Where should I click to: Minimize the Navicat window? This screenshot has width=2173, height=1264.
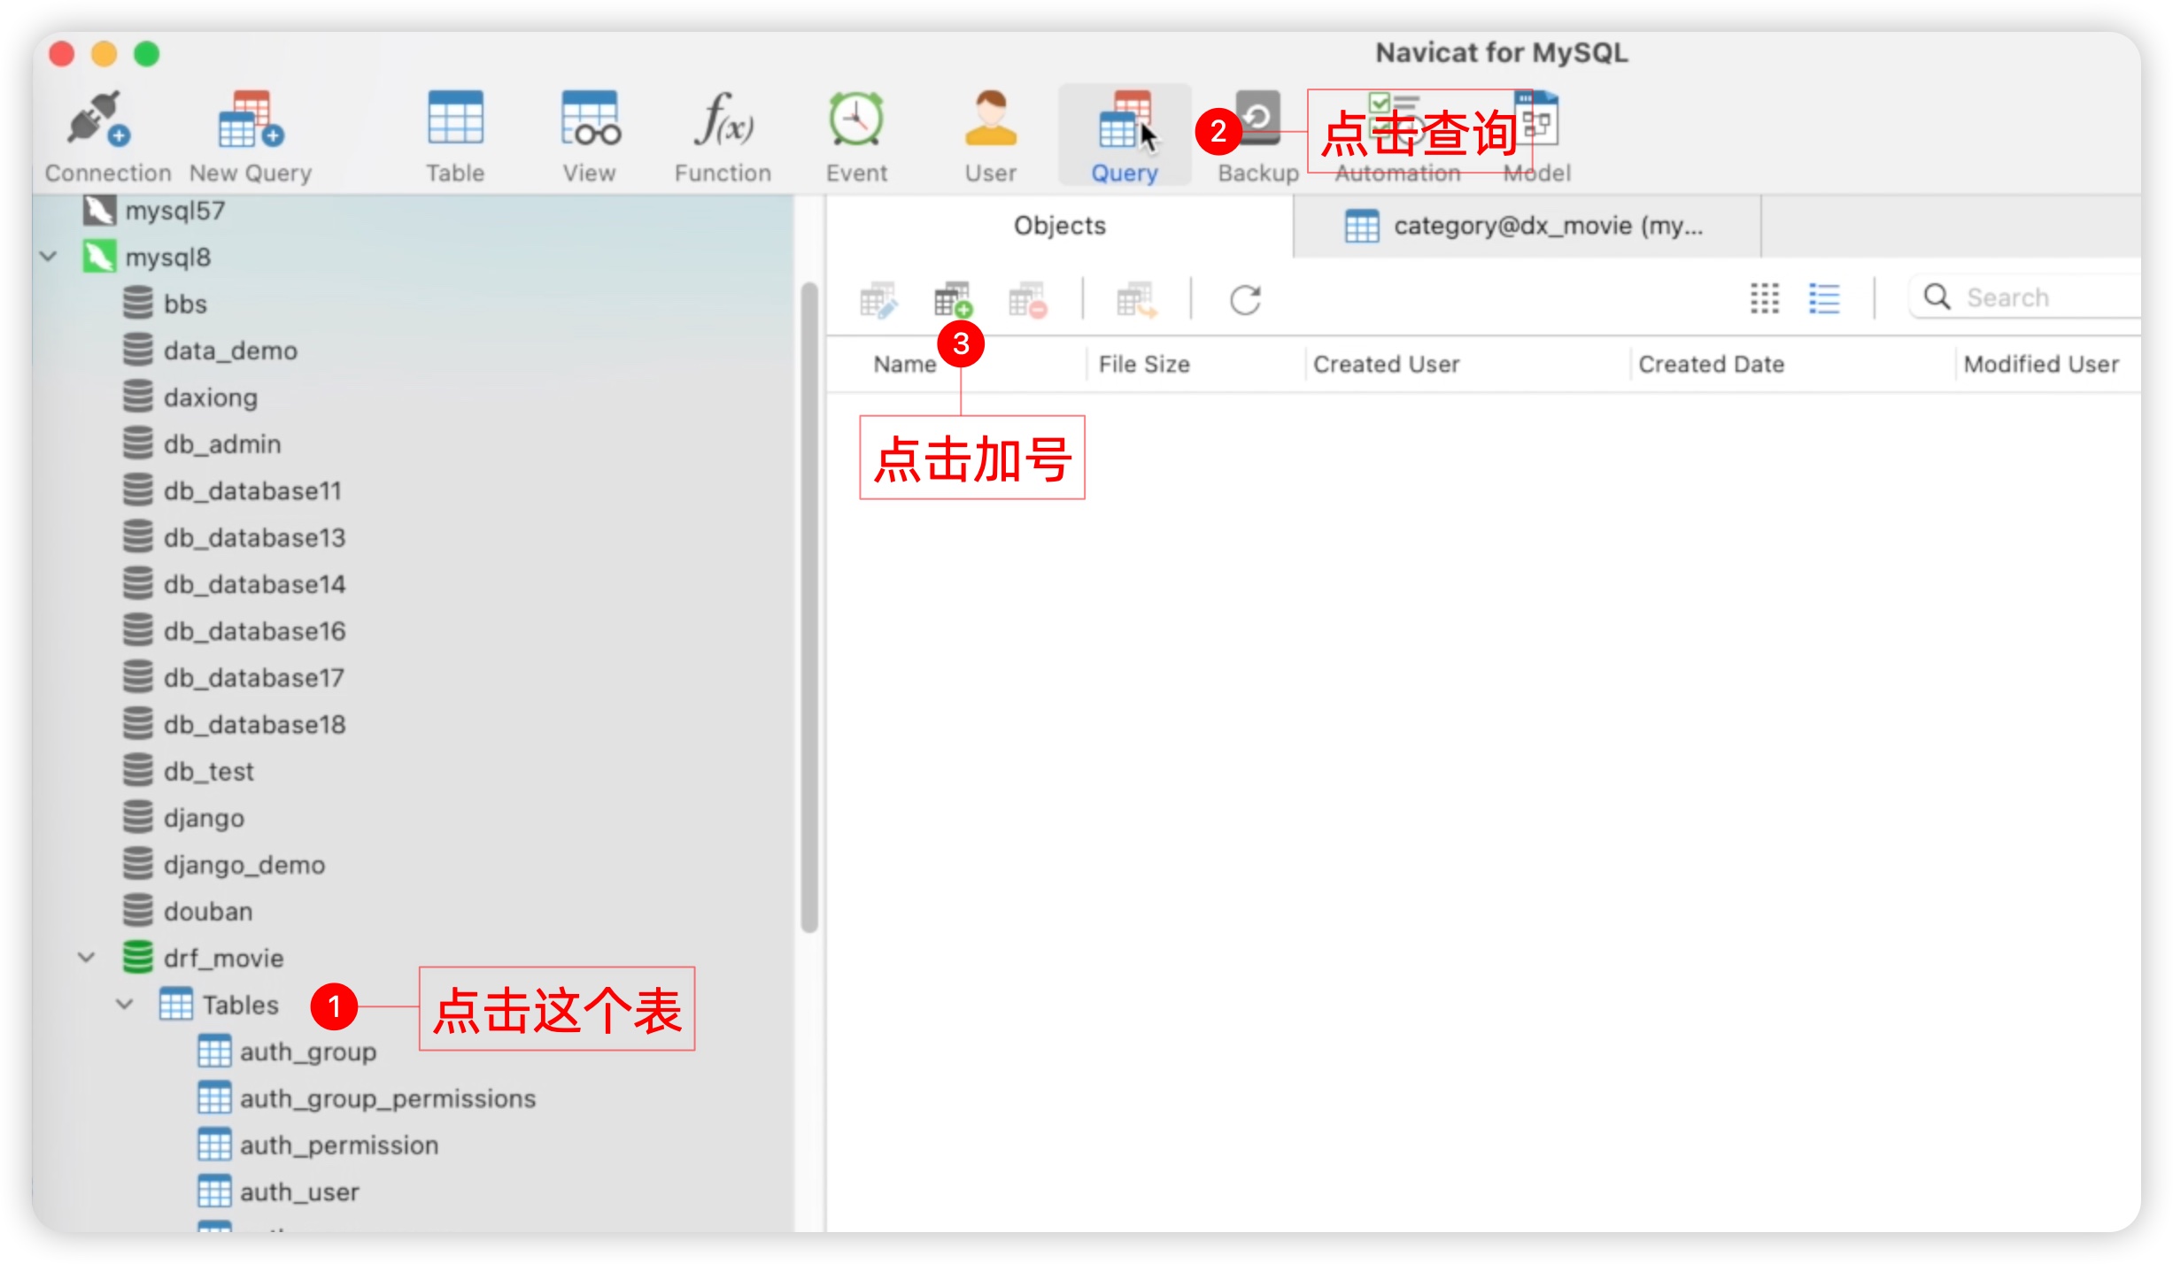coord(104,54)
